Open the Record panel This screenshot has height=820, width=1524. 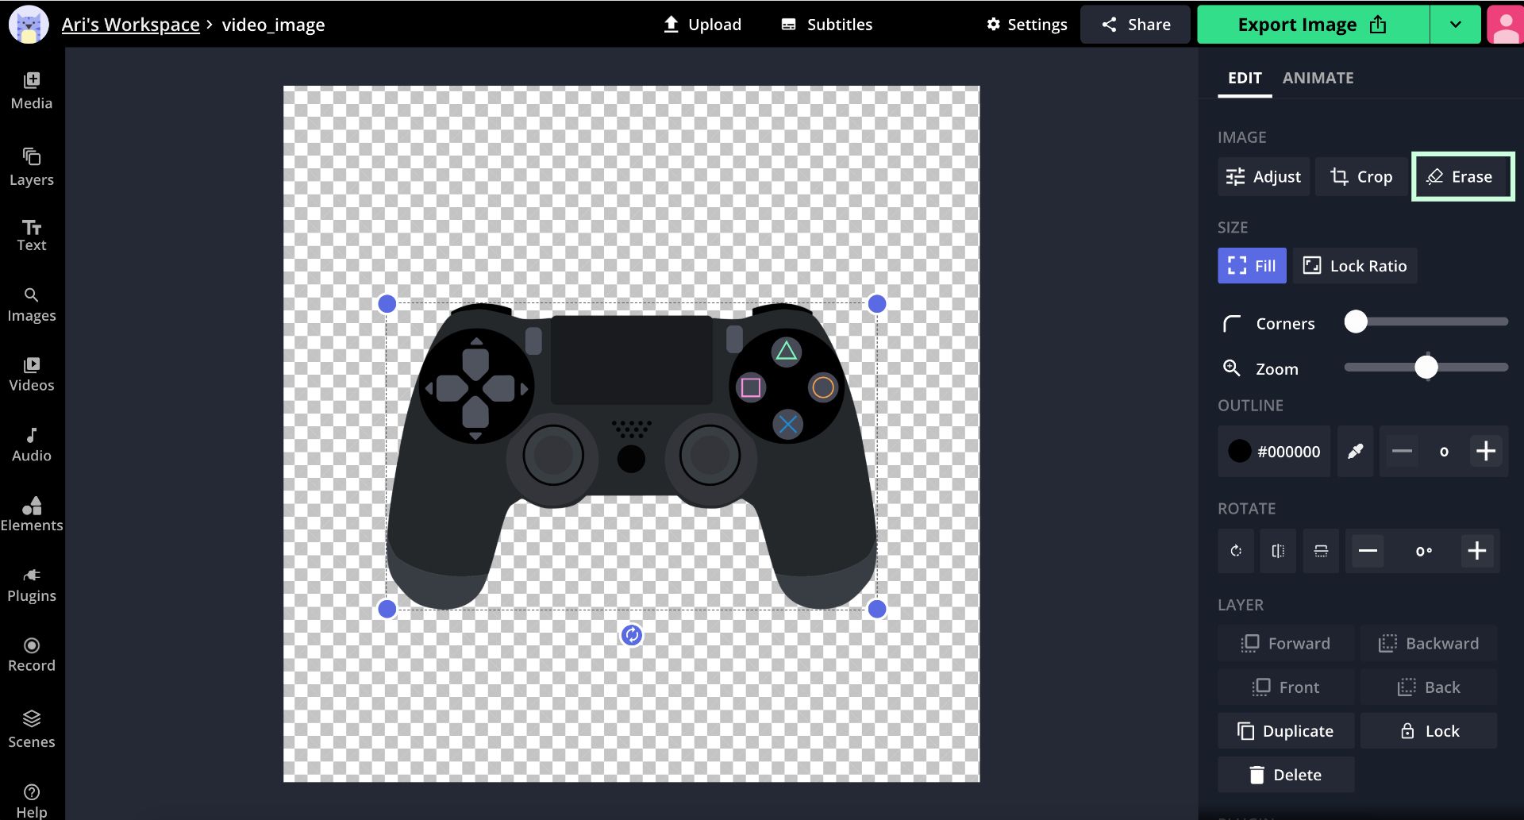pyautogui.click(x=32, y=656)
